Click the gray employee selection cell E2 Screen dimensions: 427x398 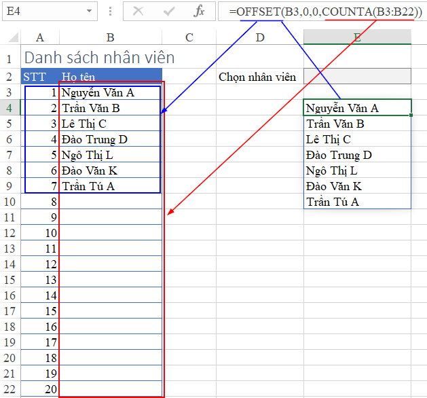tap(357, 76)
